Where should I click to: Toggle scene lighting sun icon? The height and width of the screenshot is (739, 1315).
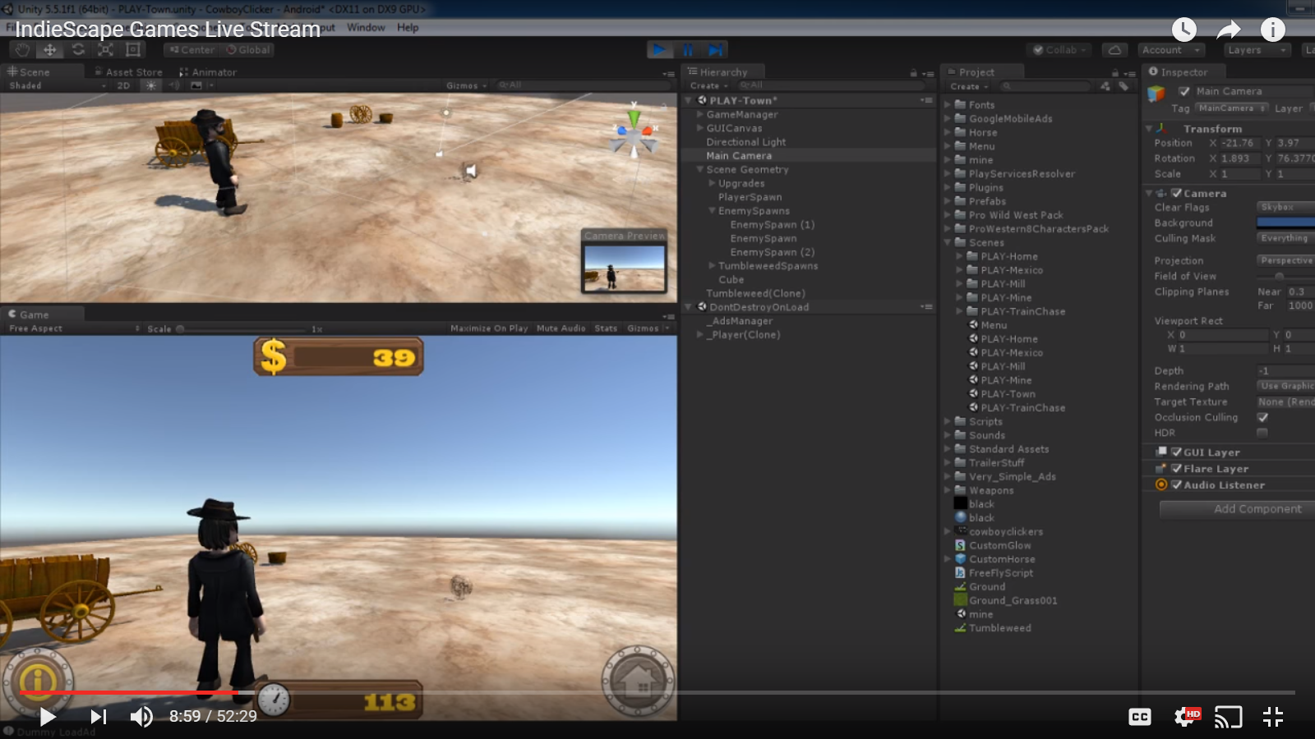(150, 85)
